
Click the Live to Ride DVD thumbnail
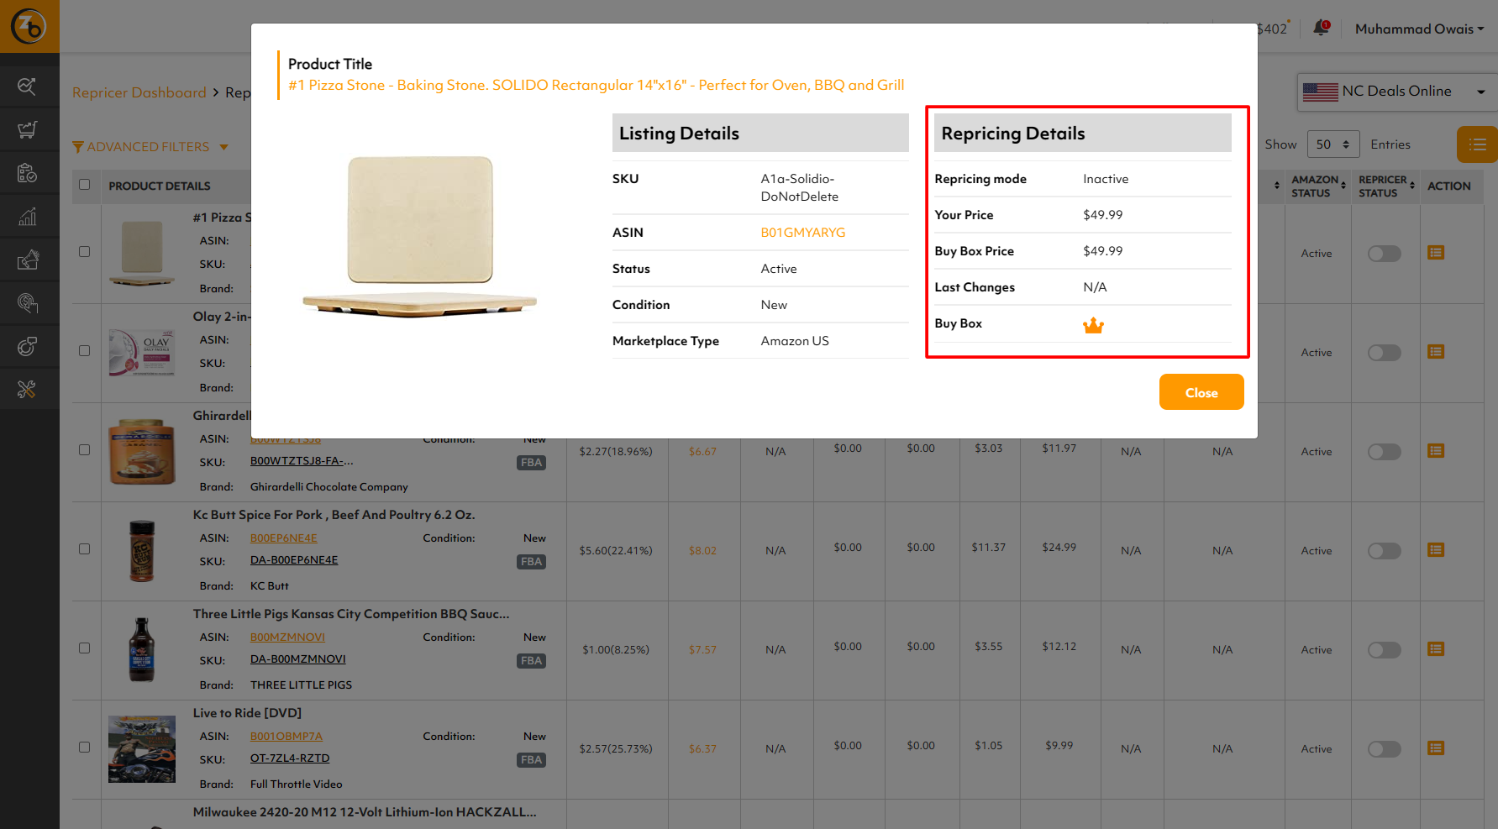pyautogui.click(x=142, y=749)
